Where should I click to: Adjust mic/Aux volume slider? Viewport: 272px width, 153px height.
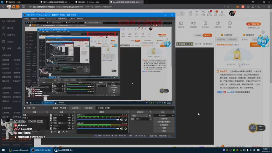point(98,120)
